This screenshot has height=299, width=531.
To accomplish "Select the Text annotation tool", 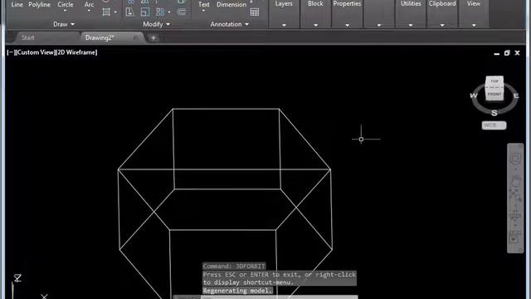I will (x=203, y=5).
